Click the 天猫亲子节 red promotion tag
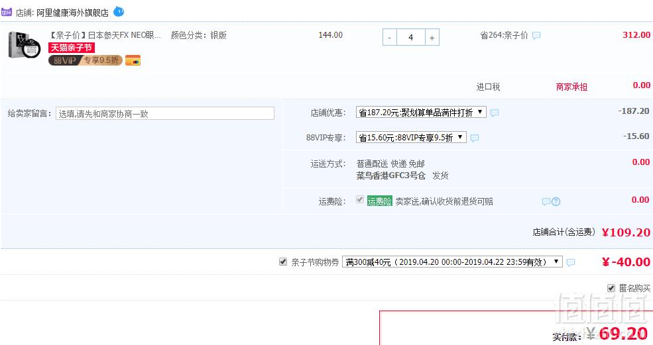The height and width of the screenshot is (345, 653). coord(72,48)
